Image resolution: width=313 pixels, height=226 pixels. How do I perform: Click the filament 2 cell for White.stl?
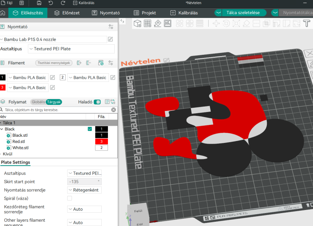(101, 148)
